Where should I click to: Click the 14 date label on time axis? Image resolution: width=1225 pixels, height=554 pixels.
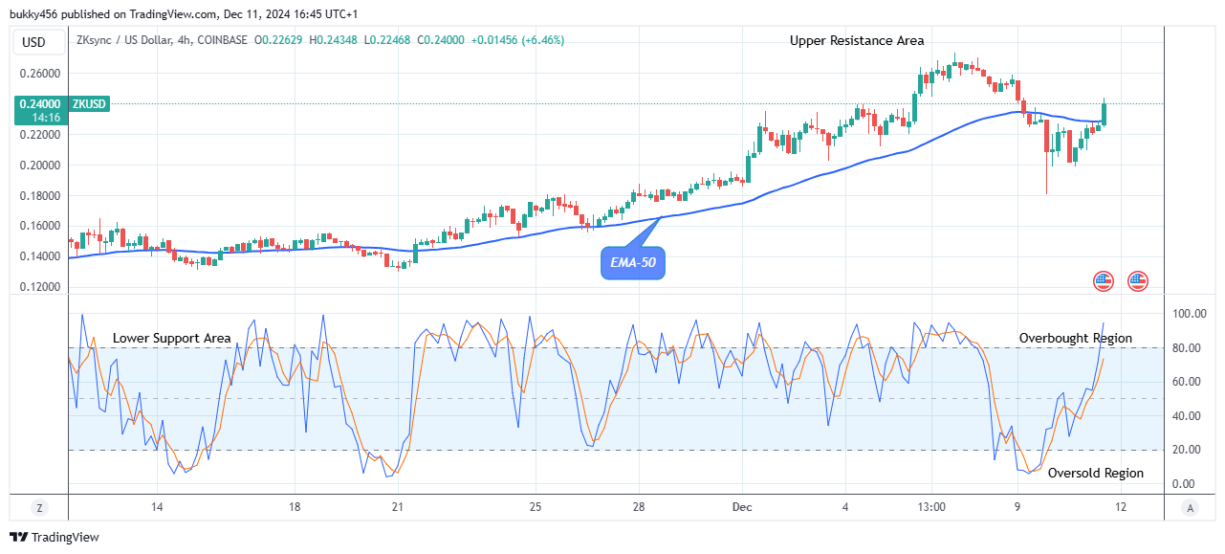(x=157, y=506)
